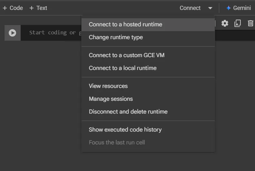
Task: Add a new Code cell
Action: (x=13, y=8)
